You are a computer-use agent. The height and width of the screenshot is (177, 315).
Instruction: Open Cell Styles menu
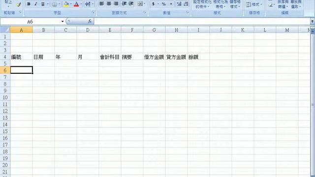[x=235, y=4]
